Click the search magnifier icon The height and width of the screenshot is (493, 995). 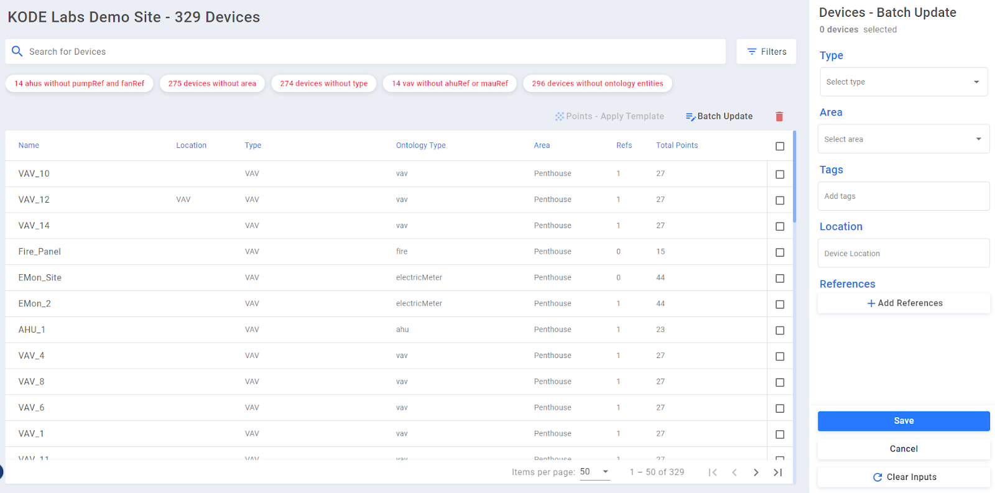tap(17, 51)
